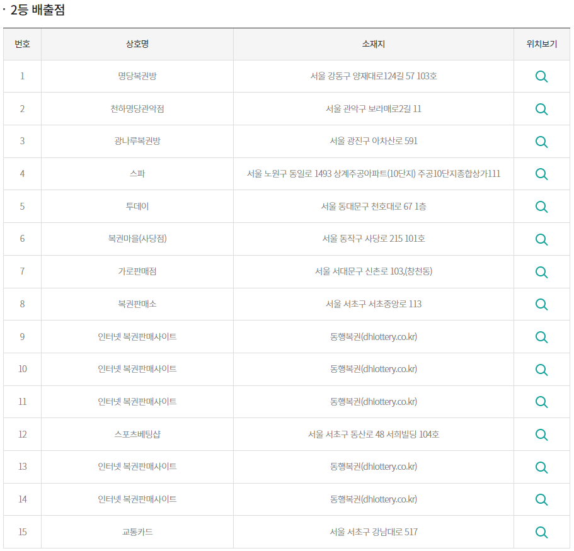
Task: Click address 서울 서초구 강남대로 517
Action: [374, 531]
